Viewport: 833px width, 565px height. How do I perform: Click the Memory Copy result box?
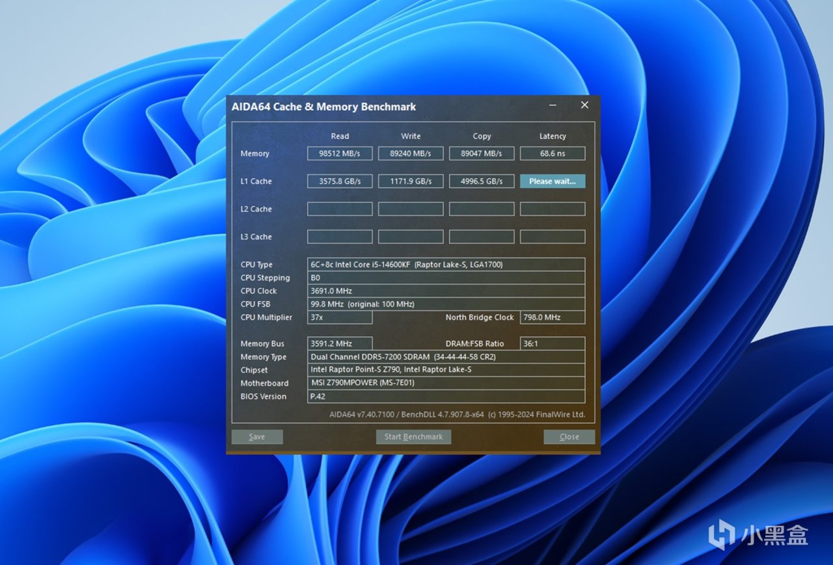tap(482, 153)
